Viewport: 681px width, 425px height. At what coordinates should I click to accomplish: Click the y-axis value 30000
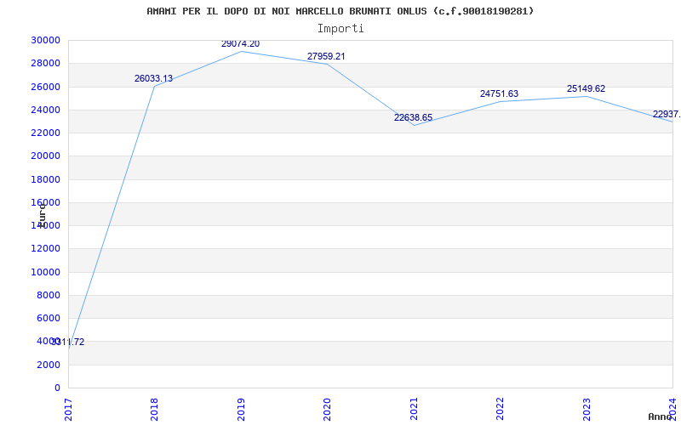pos(45,40)
